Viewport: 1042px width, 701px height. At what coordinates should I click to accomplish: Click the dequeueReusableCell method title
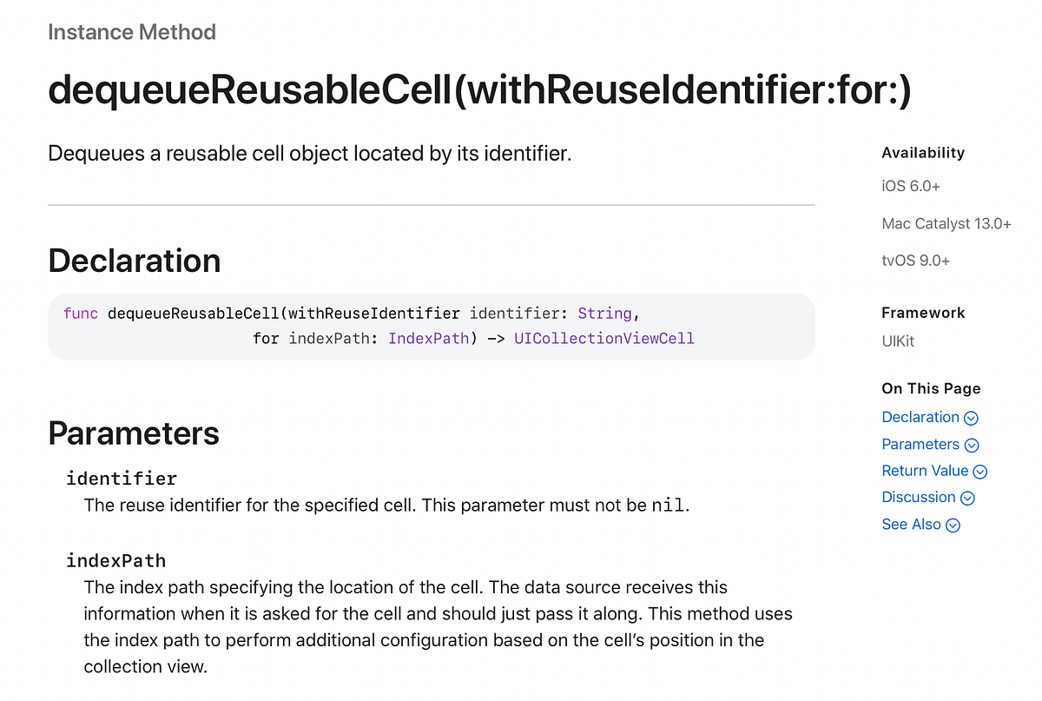(x=480, y=89)
